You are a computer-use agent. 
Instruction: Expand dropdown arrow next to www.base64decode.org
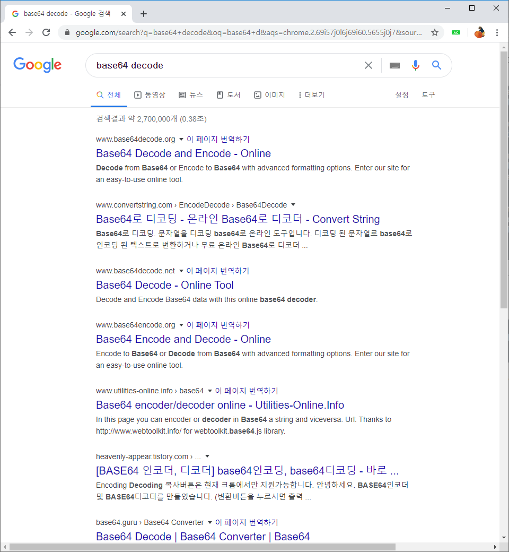tap(181, 140)
